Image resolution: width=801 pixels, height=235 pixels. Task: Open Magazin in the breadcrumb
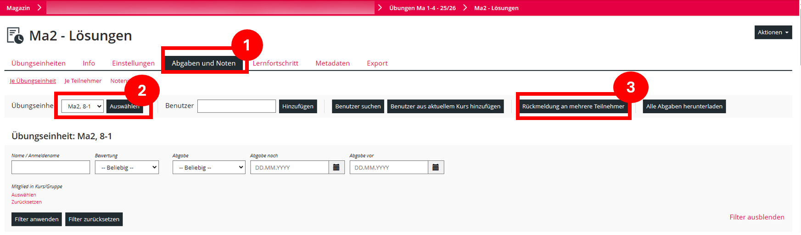[18, 8]
